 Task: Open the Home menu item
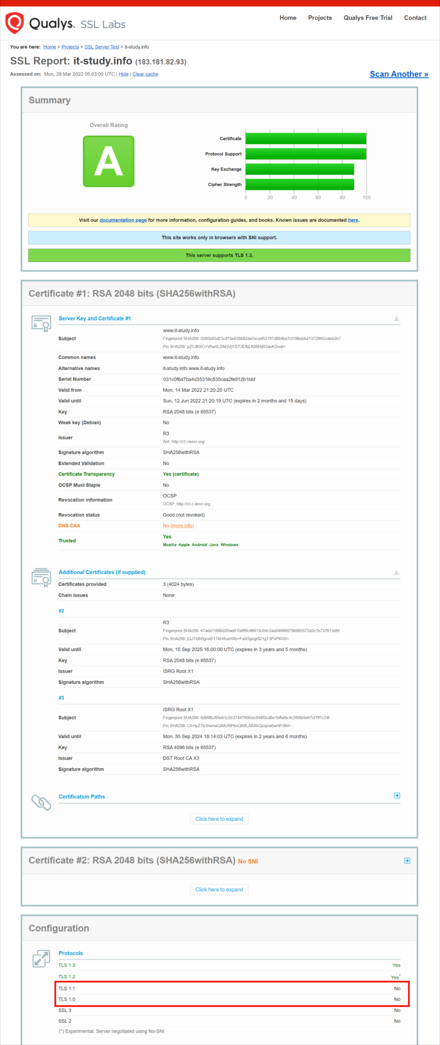(x=288, y=18)
